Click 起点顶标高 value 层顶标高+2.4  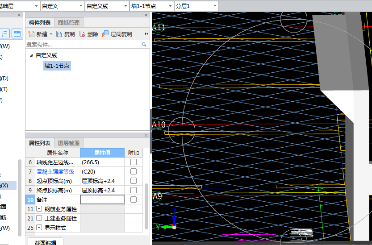(102, 181)
